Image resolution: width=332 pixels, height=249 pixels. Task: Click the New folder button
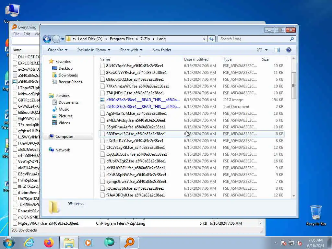(162, 50)
